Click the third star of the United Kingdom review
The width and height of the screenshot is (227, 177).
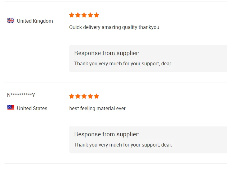pyautogui.click(x=84, y=15)
